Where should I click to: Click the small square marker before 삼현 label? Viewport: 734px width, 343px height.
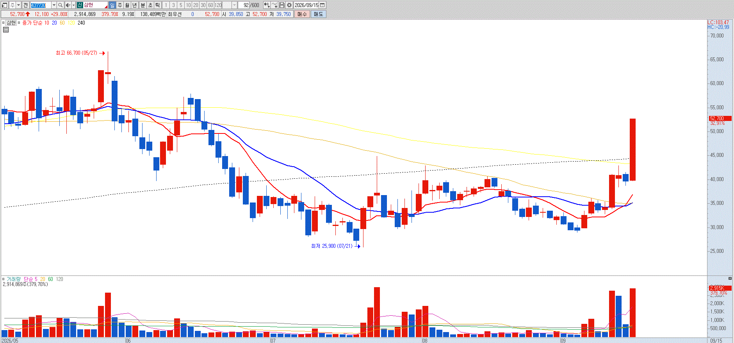(4, 23)
